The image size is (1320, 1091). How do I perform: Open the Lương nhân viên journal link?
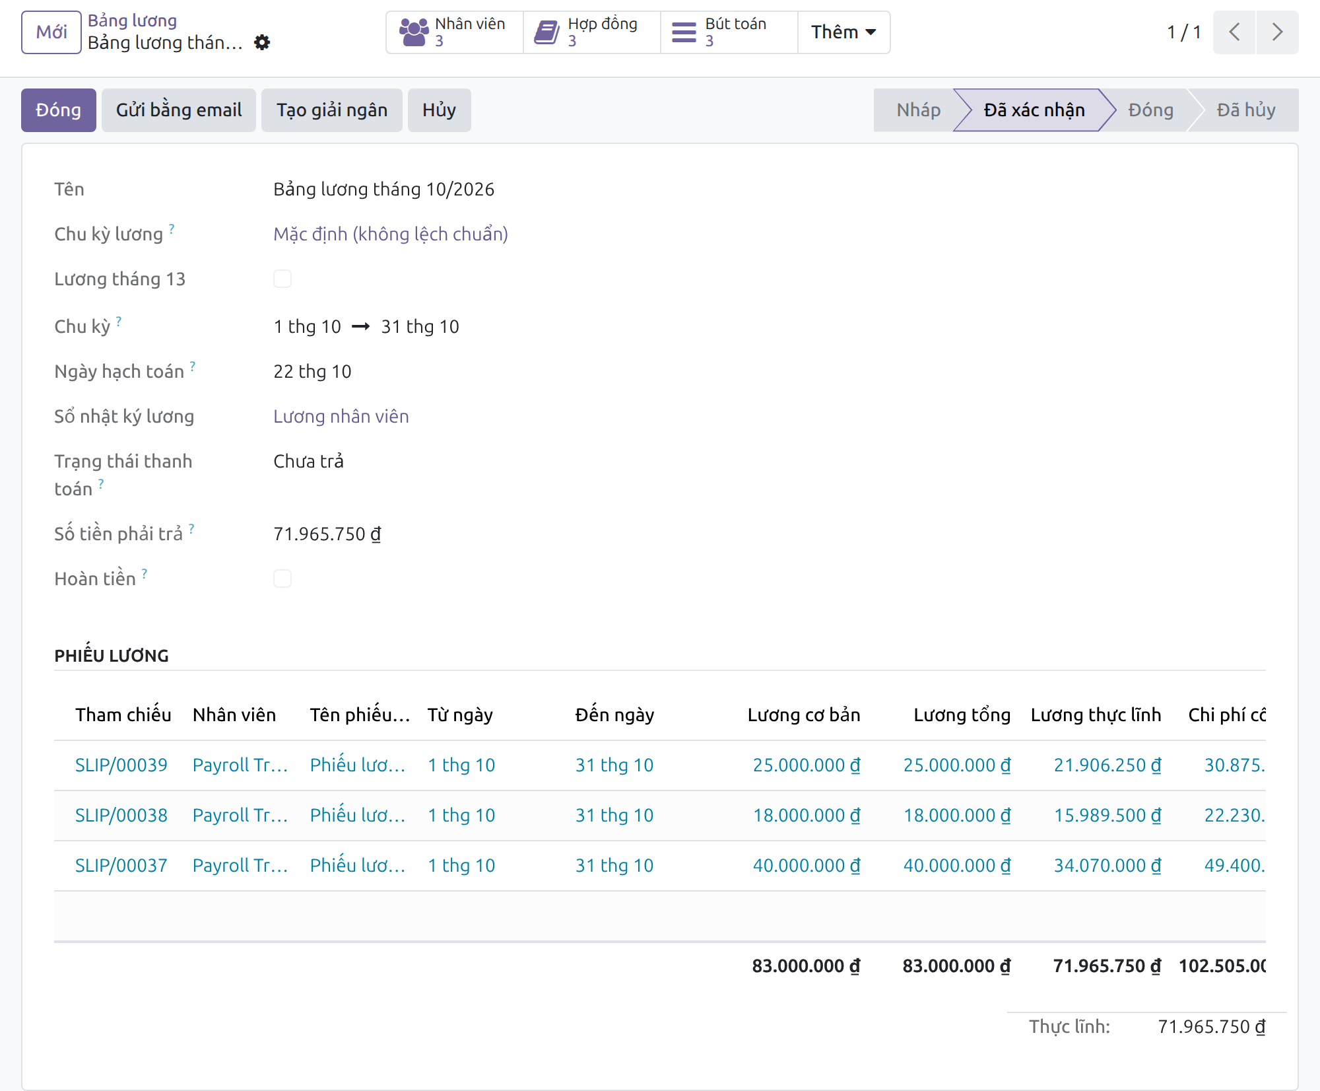tap(341, 416)
